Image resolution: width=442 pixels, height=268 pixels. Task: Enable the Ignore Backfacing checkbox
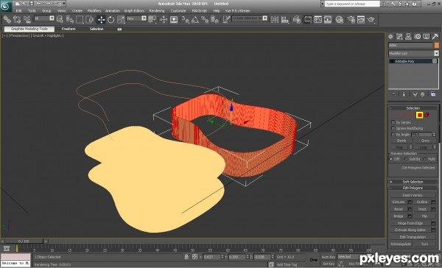click(x=393, y=128)
